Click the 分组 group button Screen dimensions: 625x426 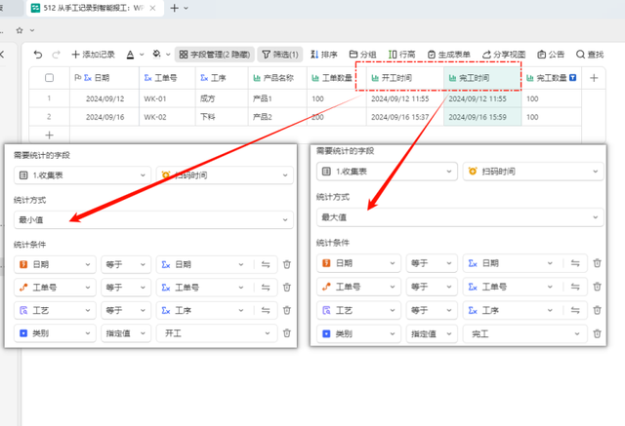(362, 55)
